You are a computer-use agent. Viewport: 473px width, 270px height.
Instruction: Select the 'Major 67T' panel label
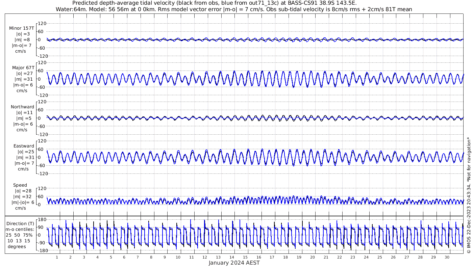click(23, 67)
